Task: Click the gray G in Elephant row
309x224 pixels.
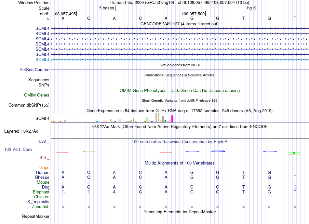Action: point(63,192)
